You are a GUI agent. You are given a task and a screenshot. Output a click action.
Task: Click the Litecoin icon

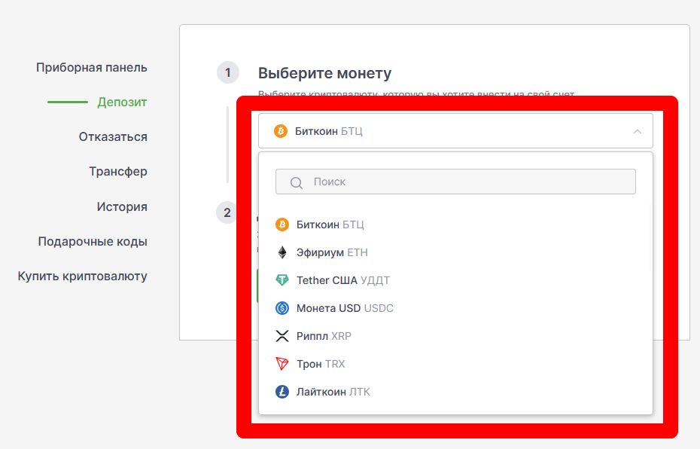click(282, 392)
